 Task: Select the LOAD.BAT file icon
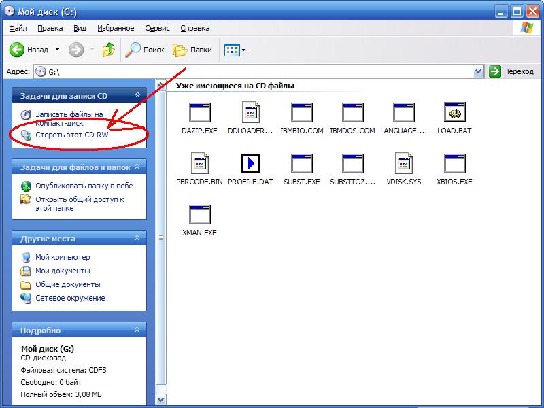coord(454,113)
